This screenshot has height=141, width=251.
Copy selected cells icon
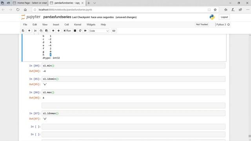tap(41, 31)
